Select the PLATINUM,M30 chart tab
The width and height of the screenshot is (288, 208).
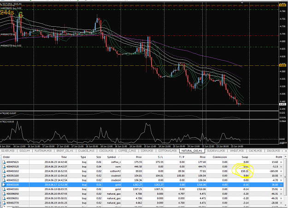(43, 151)
